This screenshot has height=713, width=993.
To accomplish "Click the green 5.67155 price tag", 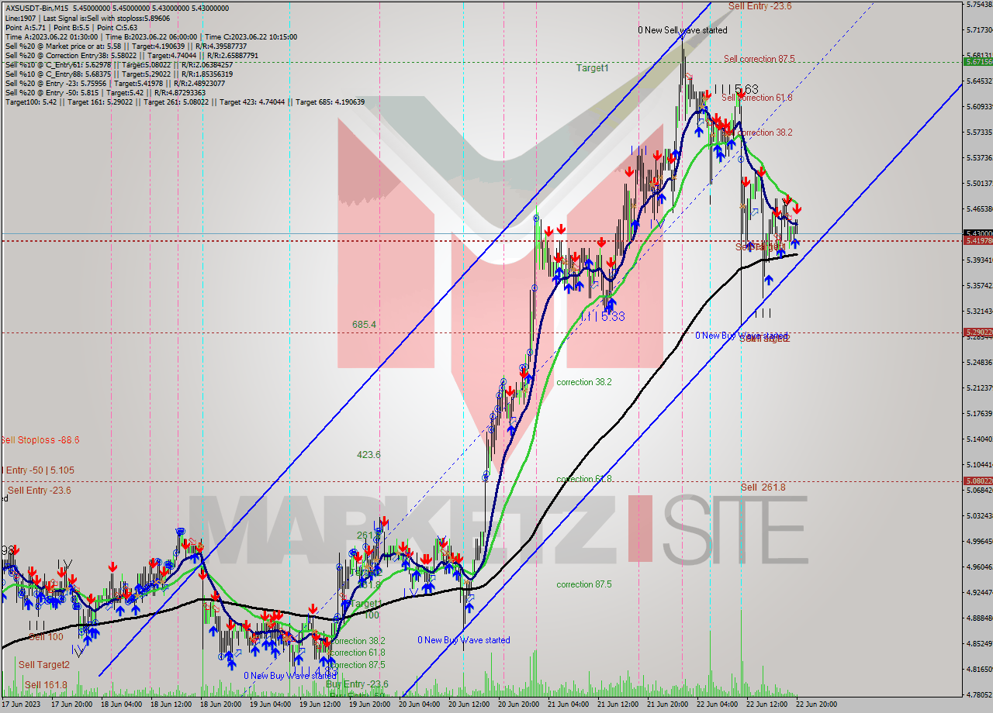I will (977, 61).
